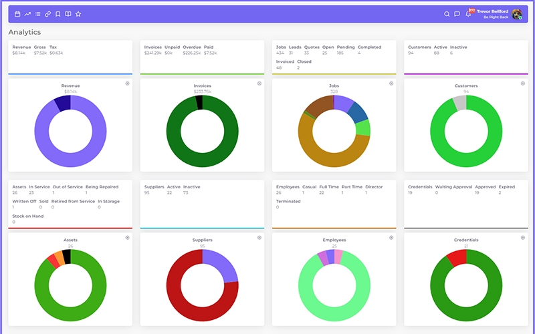This screenshot has height=334, width=535.
Task: Select blue segment of Jobs donut
Action: 358,113
